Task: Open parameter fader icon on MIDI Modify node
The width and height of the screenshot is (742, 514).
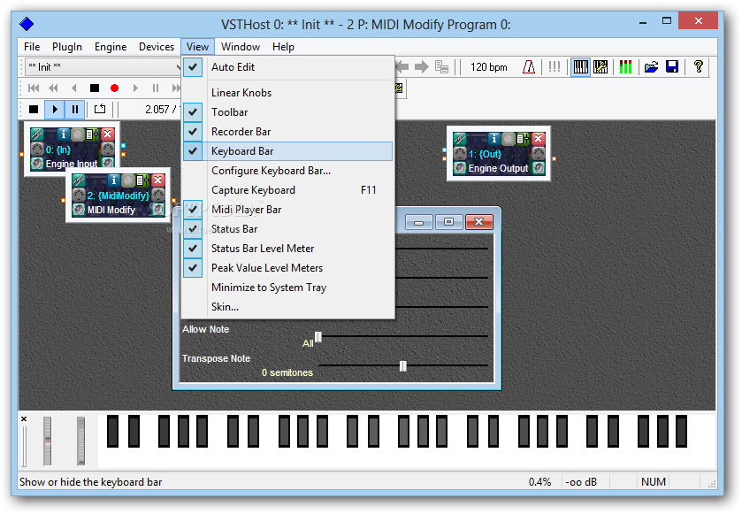Action: [x=142, y=180]
